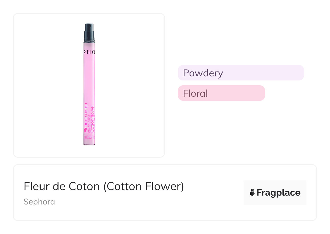Click the PHO lettering on the bottle
330x234 pixels.
click(x=89, y=52)
